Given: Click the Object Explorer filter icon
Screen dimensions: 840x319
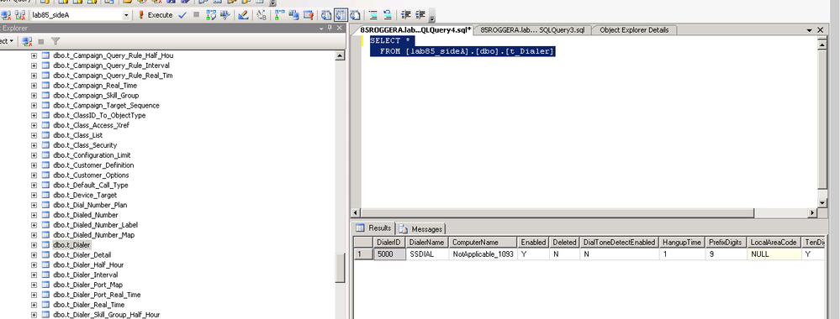Looking at the screenshot, I should coord(55,40).
